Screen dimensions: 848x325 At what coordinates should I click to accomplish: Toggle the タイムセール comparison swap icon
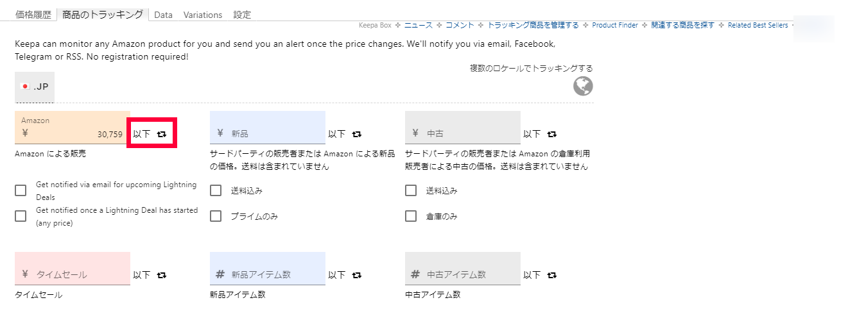point(162,275)
